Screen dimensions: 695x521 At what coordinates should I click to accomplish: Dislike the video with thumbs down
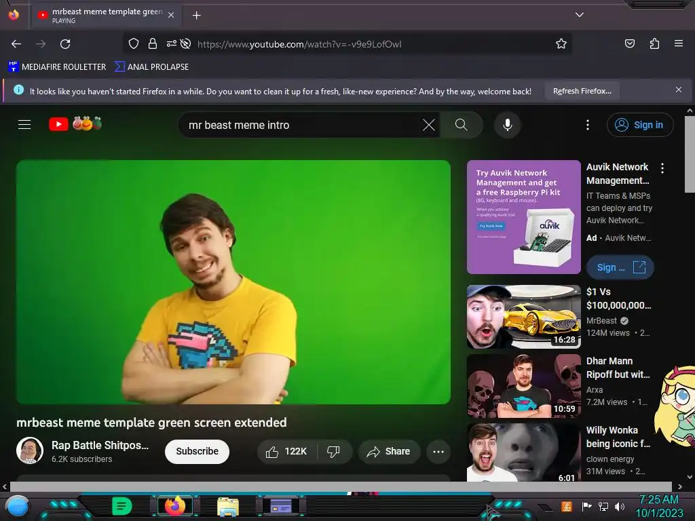pos(334,451)
